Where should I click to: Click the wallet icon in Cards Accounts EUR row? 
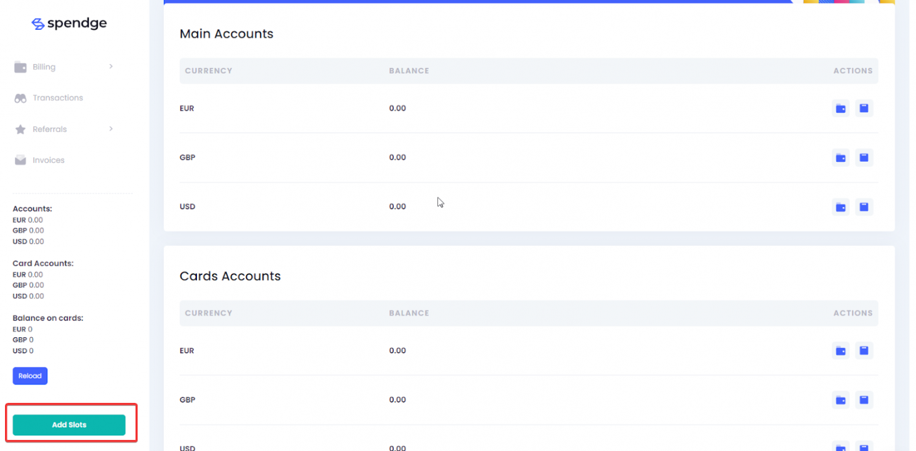(841, 351)
